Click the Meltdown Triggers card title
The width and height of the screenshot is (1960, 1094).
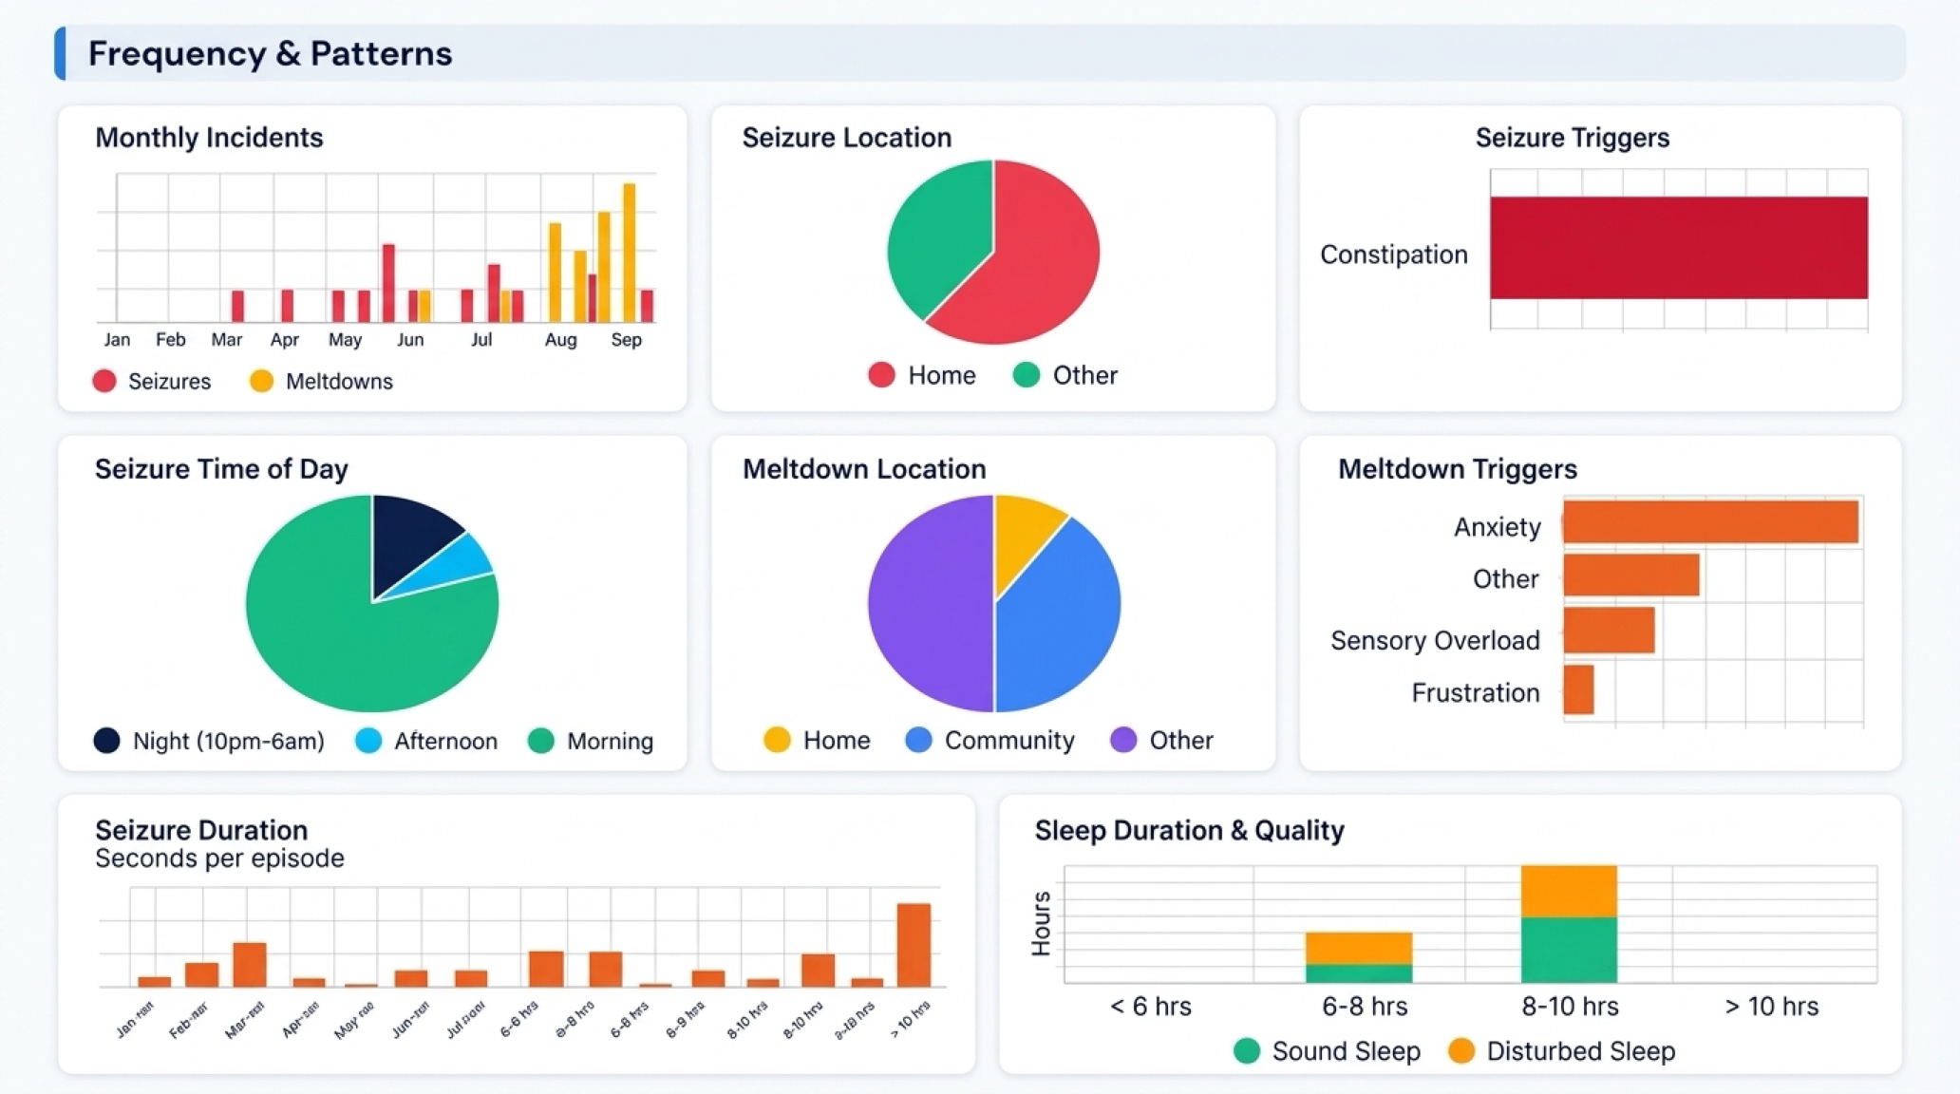(x=1458, y=469)
